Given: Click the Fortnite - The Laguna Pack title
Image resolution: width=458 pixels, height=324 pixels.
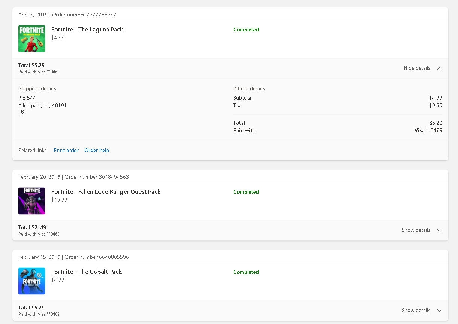Looking at the screenshot, I should click(x=87, y=30).
